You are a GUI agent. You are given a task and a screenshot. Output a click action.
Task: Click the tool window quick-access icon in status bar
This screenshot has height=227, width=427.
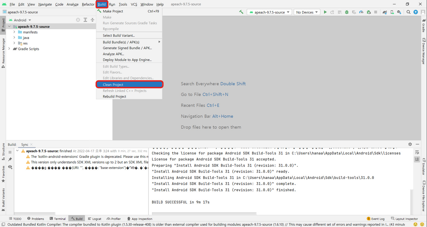click(x=3, y=224)
